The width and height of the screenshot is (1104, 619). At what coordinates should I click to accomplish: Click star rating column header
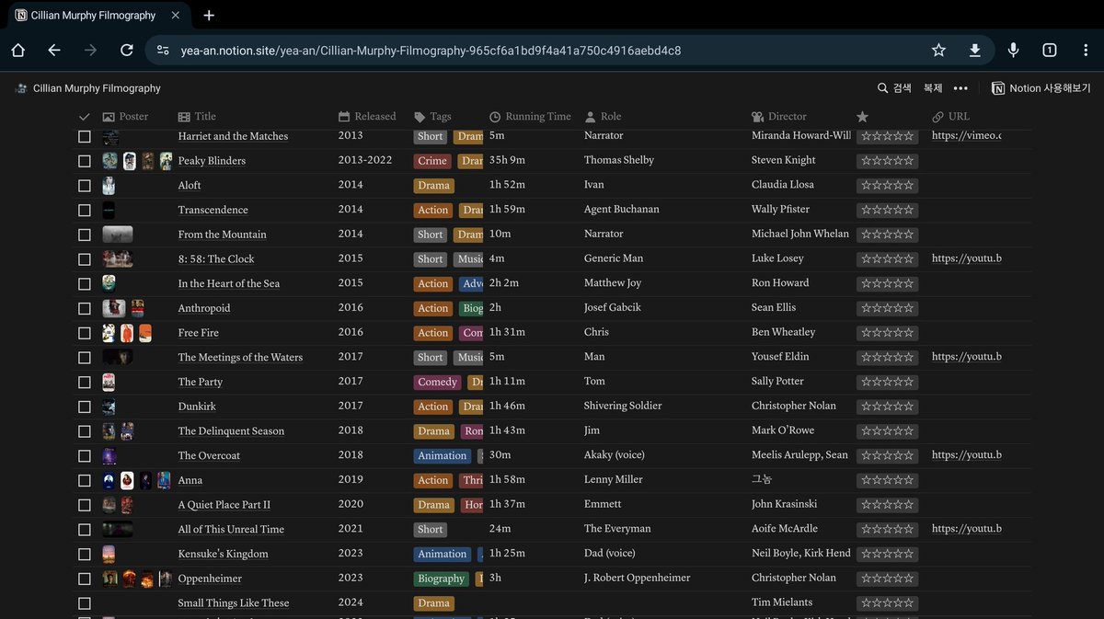862,117
